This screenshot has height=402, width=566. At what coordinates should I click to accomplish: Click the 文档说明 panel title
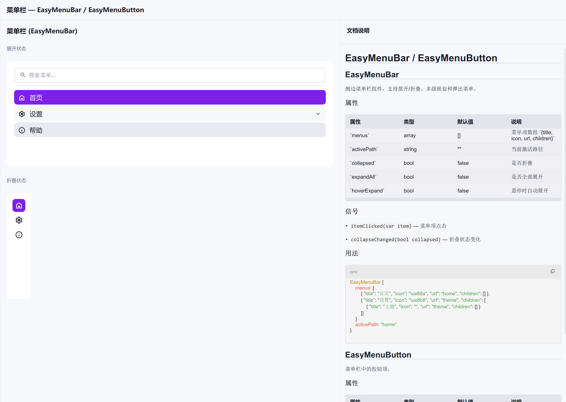tap(358, 31)
